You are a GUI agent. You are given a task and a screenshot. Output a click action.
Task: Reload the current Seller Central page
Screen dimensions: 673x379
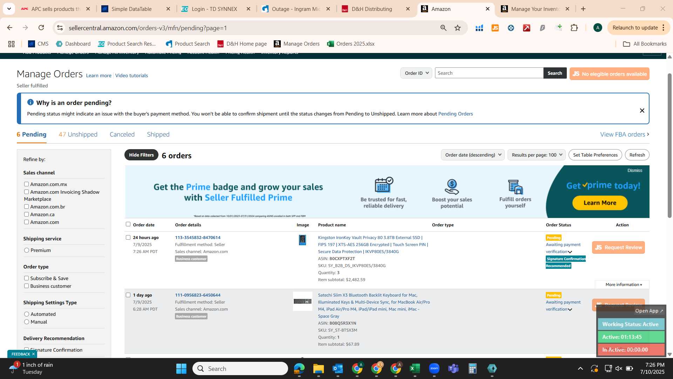41,28
